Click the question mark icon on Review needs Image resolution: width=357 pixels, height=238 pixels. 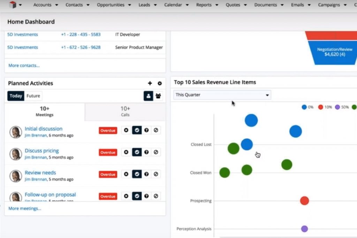pyautogui.click(x=147, y=174)
